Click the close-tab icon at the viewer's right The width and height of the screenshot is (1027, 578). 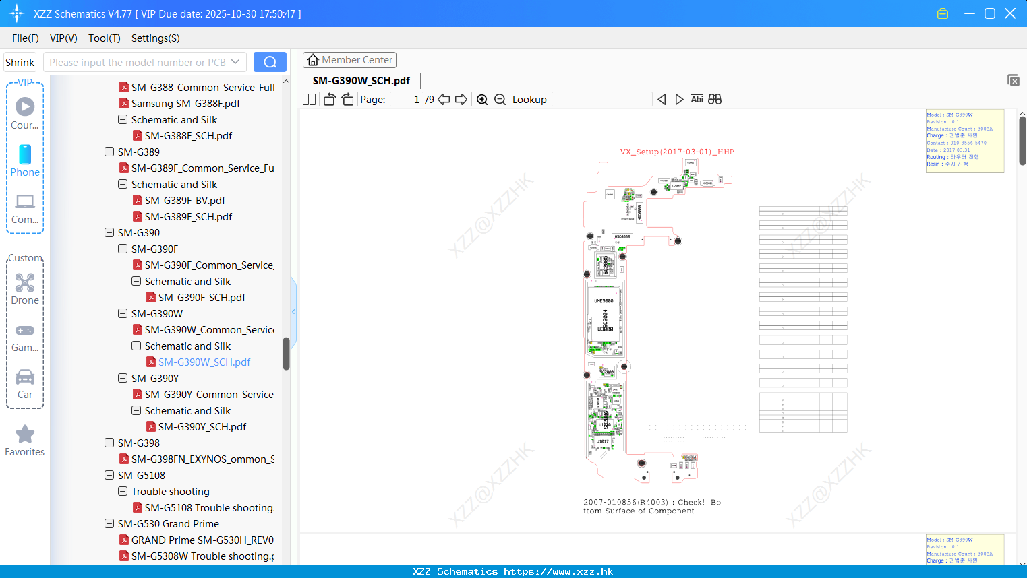tap(1013, 80)
